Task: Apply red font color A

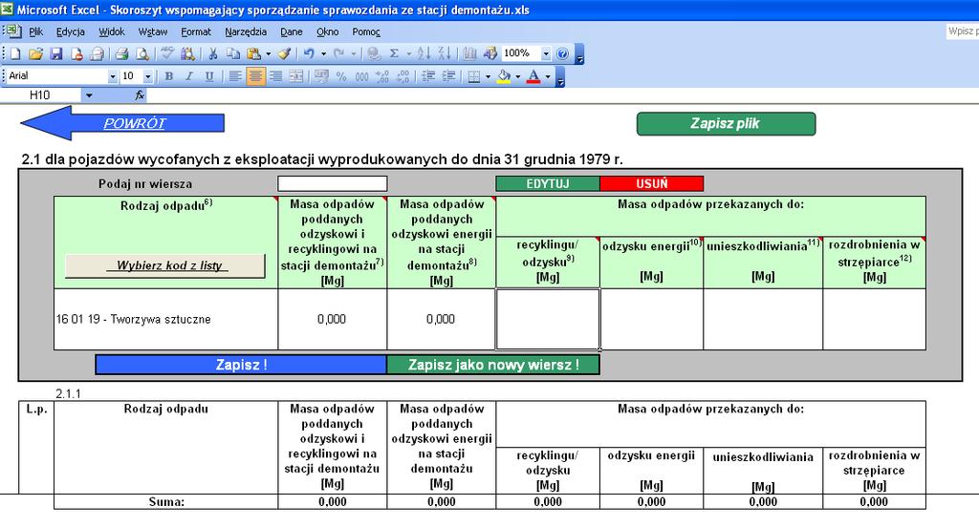Action: click(x=533, y=76)
